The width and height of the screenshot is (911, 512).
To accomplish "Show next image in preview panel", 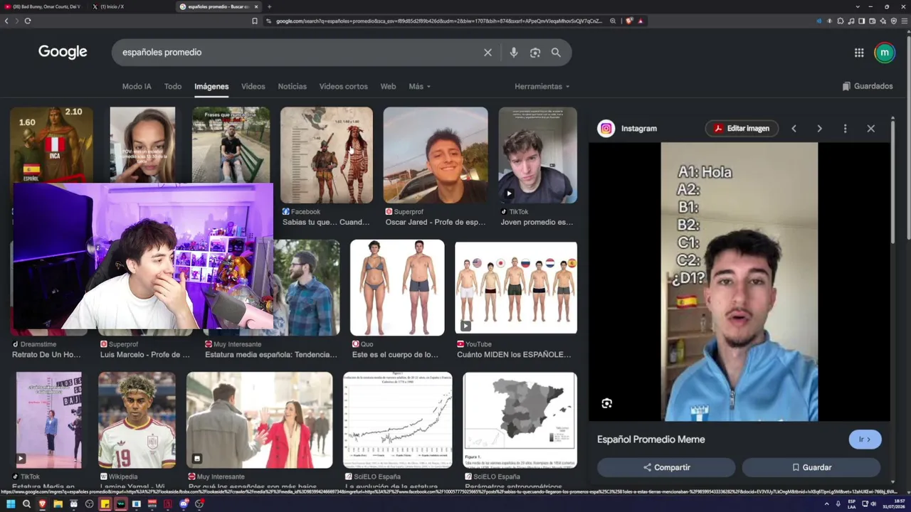I will 819,129.
